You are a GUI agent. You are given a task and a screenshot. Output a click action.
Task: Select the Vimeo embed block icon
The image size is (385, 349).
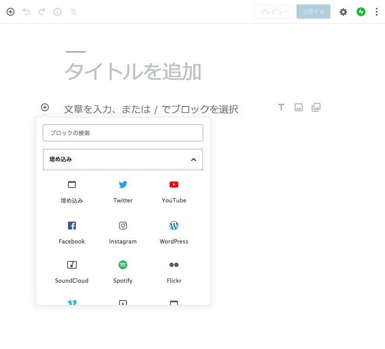tap(72, 302)
